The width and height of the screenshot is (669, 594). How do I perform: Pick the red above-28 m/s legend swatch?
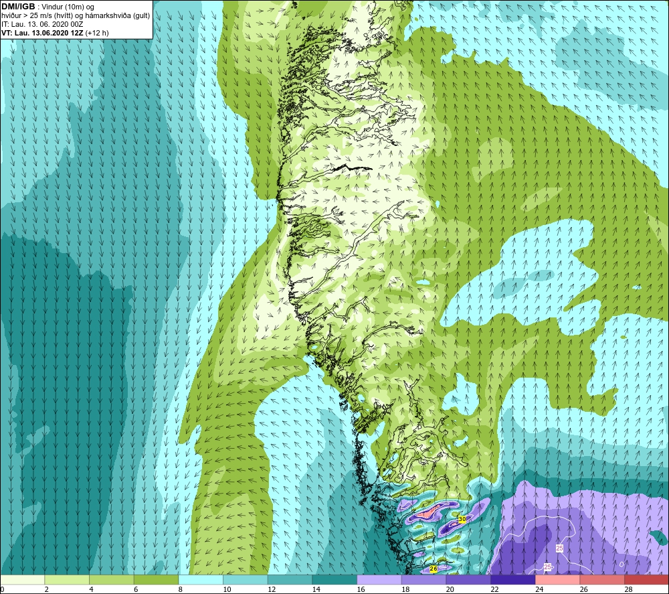(646, 579)
